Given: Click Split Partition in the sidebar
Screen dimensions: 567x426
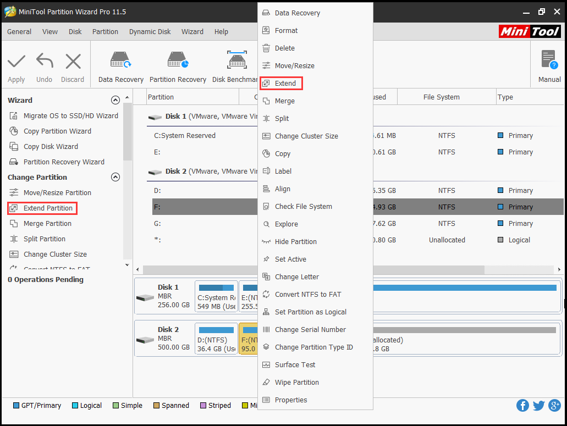Looking at the screenshot, I should pyautogui.click(x=45, y=239).
